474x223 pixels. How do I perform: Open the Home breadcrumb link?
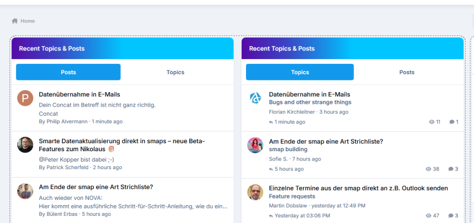pos(27,21)
